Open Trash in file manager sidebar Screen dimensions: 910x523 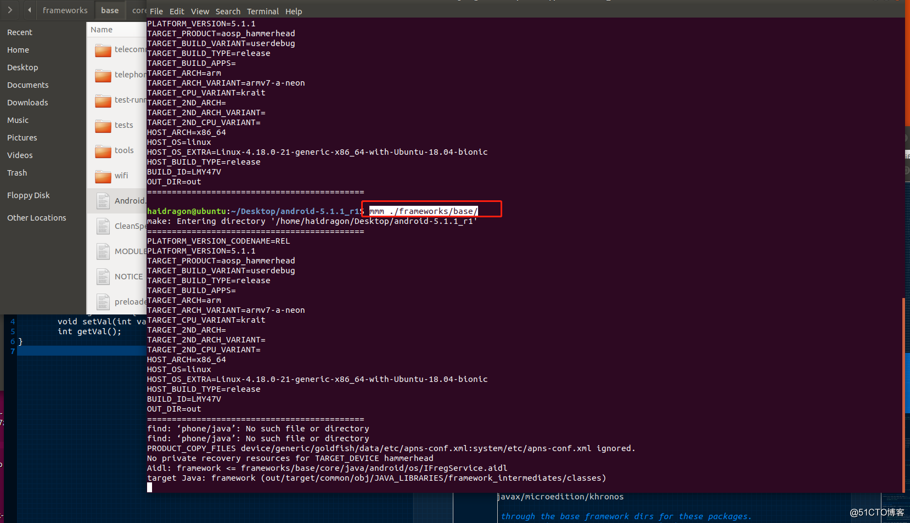(x=17, y=173)
